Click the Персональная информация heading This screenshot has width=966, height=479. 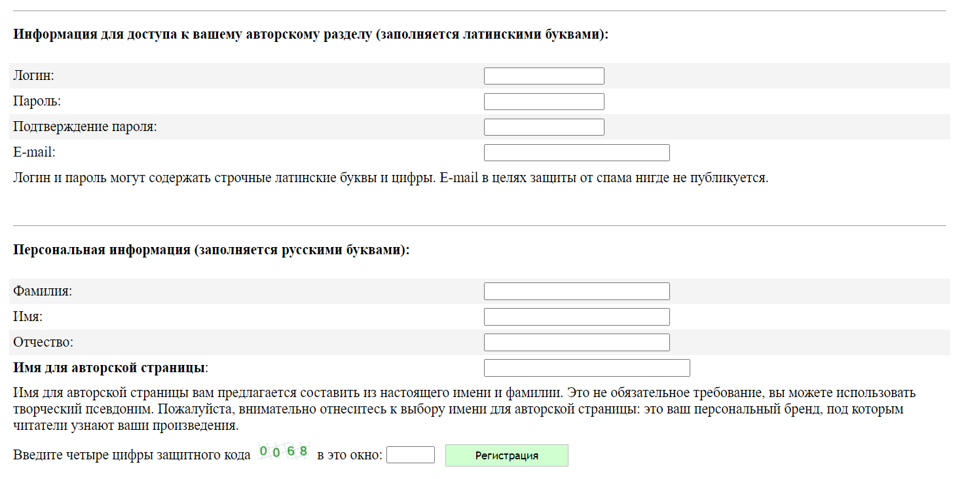211,250
